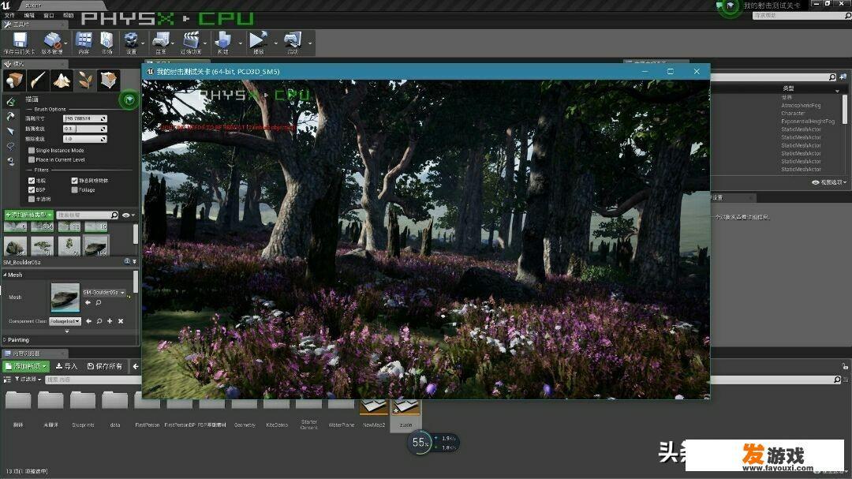Click 导入 Import button
Viewport: 852px width, 479px height.
pyautogui.click(x=67, y=366)
